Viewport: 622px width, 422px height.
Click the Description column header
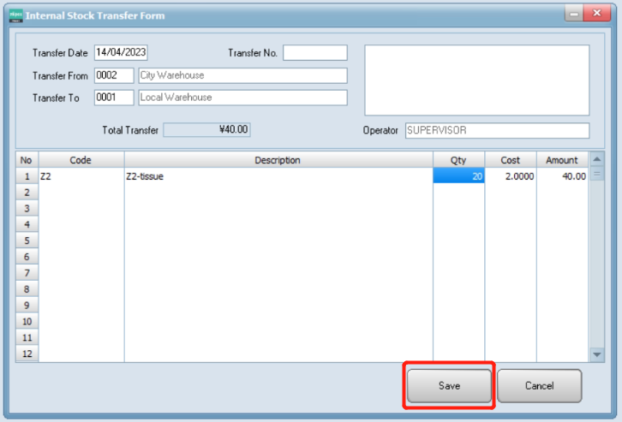278,160
